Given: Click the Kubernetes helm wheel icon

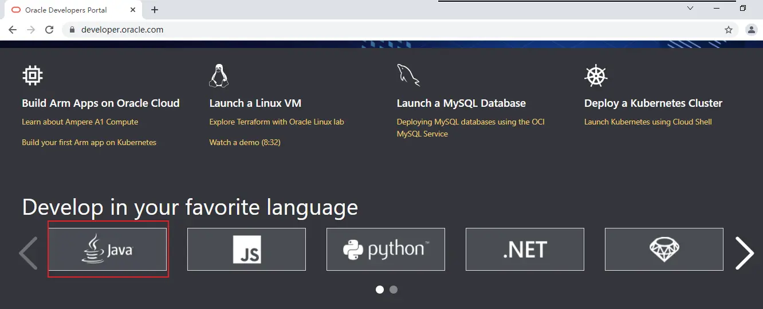Looking at the screenshot, I should (x=596, y=75).
